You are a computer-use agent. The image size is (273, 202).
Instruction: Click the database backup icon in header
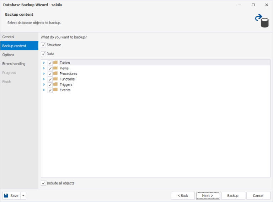pos(262,21)
